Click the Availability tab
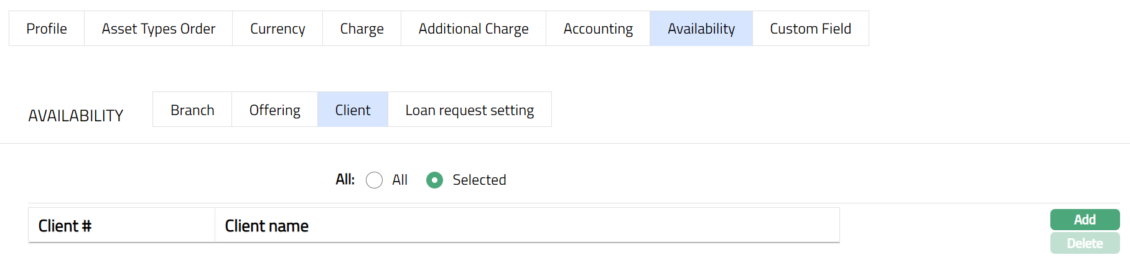Screen dimensions: 1130x265 701,29
